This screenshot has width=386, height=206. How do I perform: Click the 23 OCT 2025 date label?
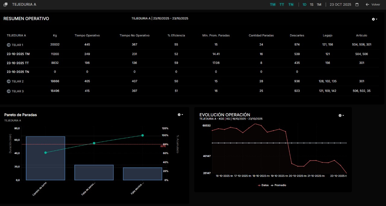[x=340, y=4]
